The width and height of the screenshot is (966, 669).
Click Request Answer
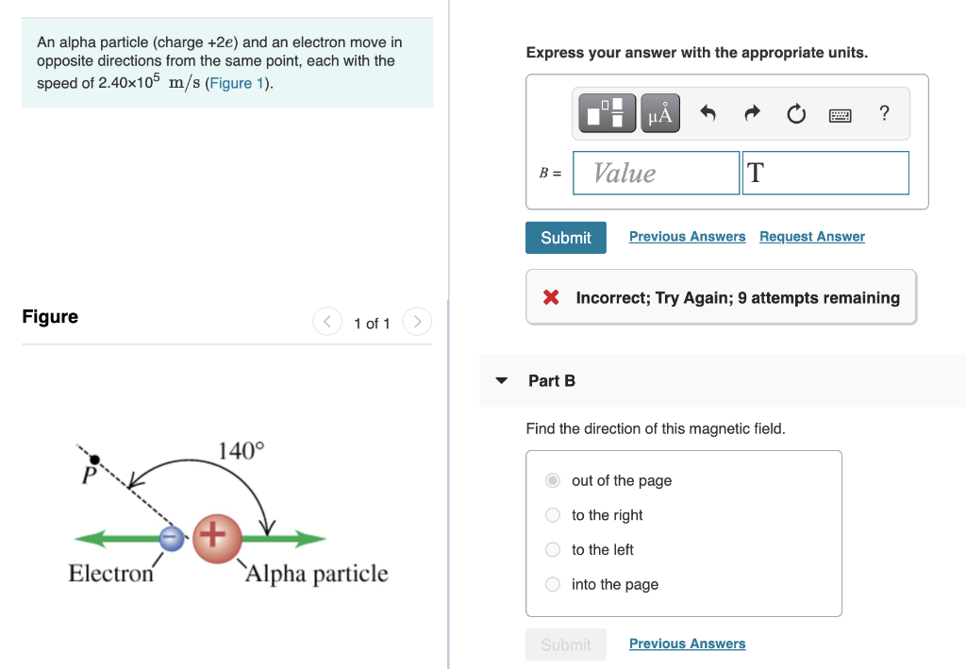(811, 236)
